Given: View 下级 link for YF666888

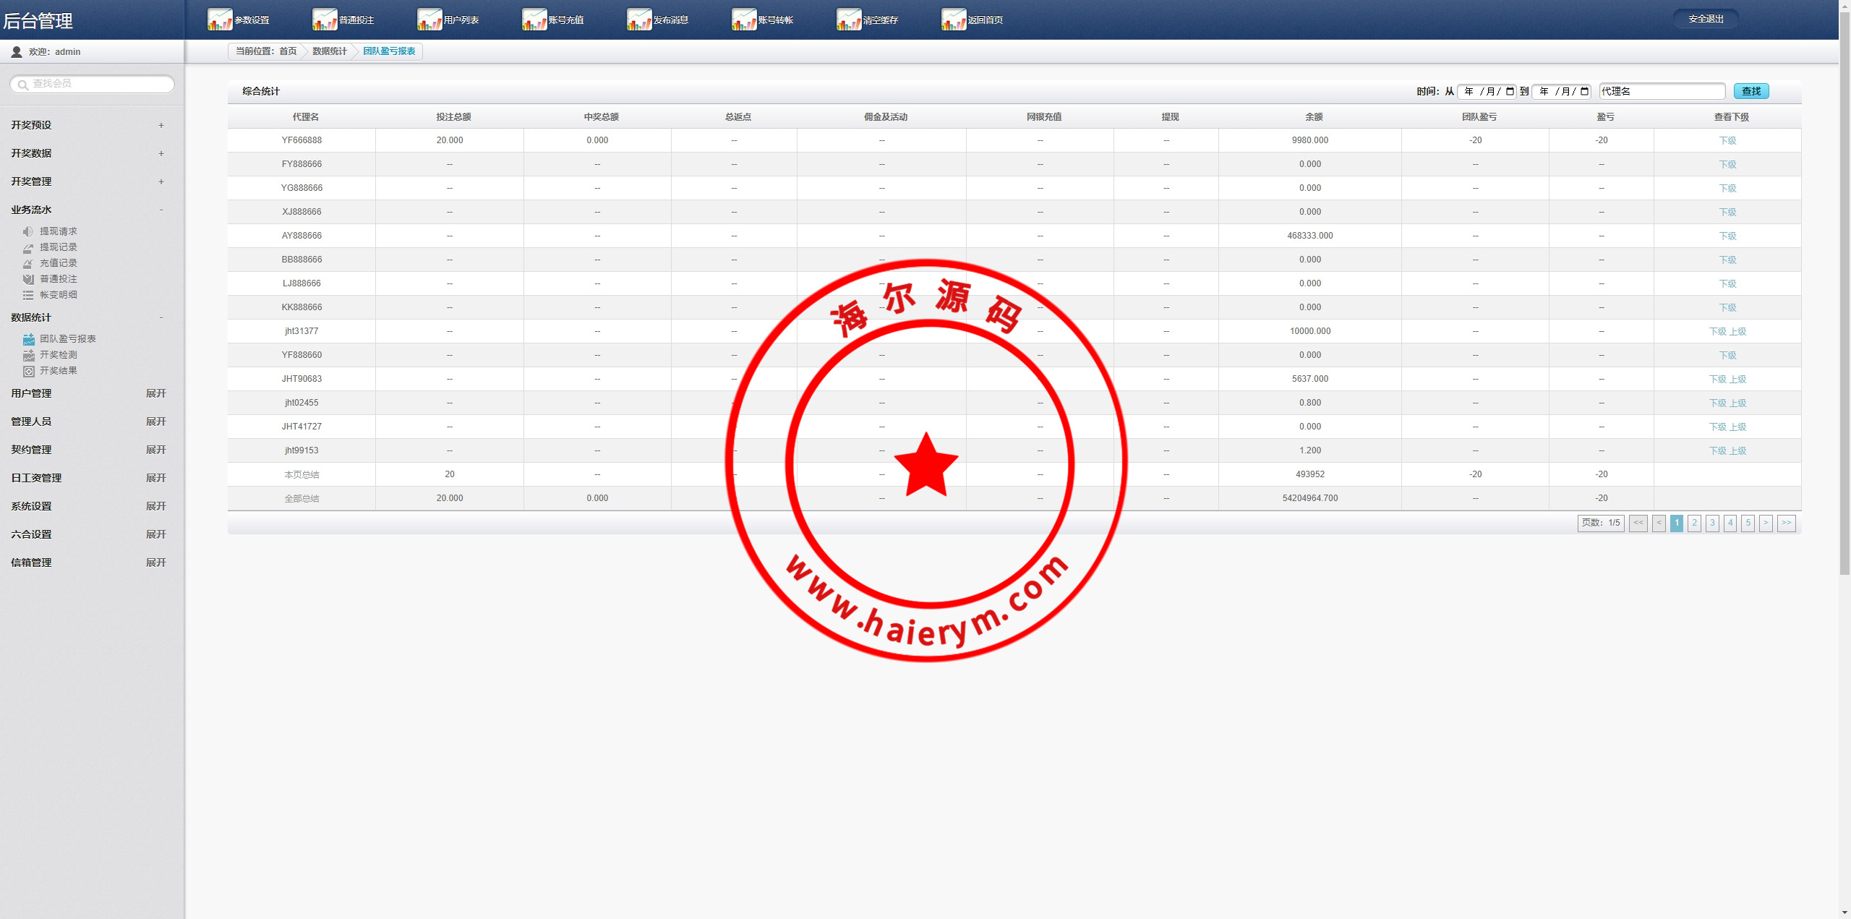Looking at the screenshot, I should (x=1727, y=141).
